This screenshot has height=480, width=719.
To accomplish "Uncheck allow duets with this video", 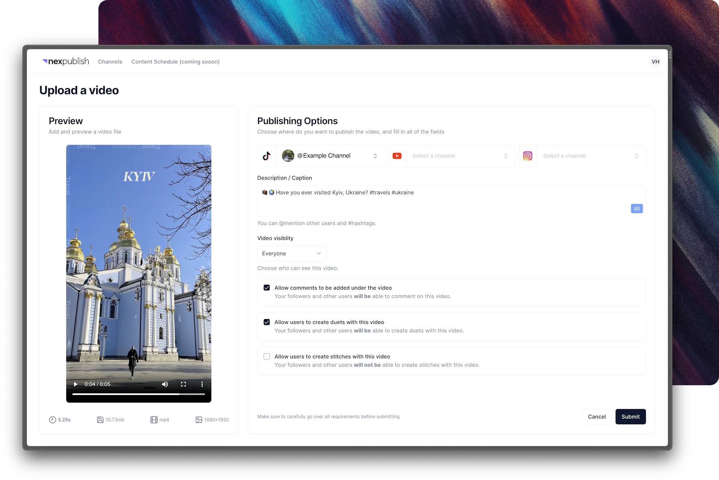I will 267,322.
